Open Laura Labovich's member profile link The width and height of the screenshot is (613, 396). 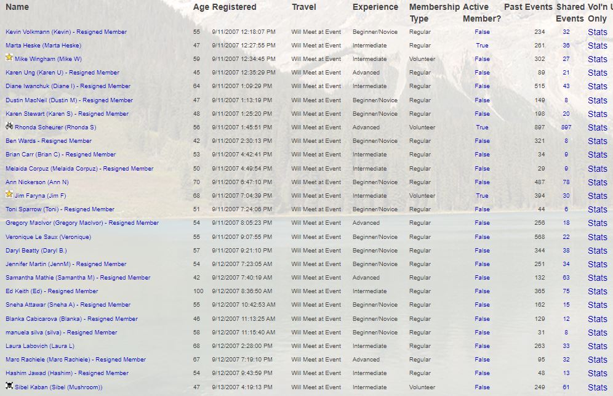point(40,346)
